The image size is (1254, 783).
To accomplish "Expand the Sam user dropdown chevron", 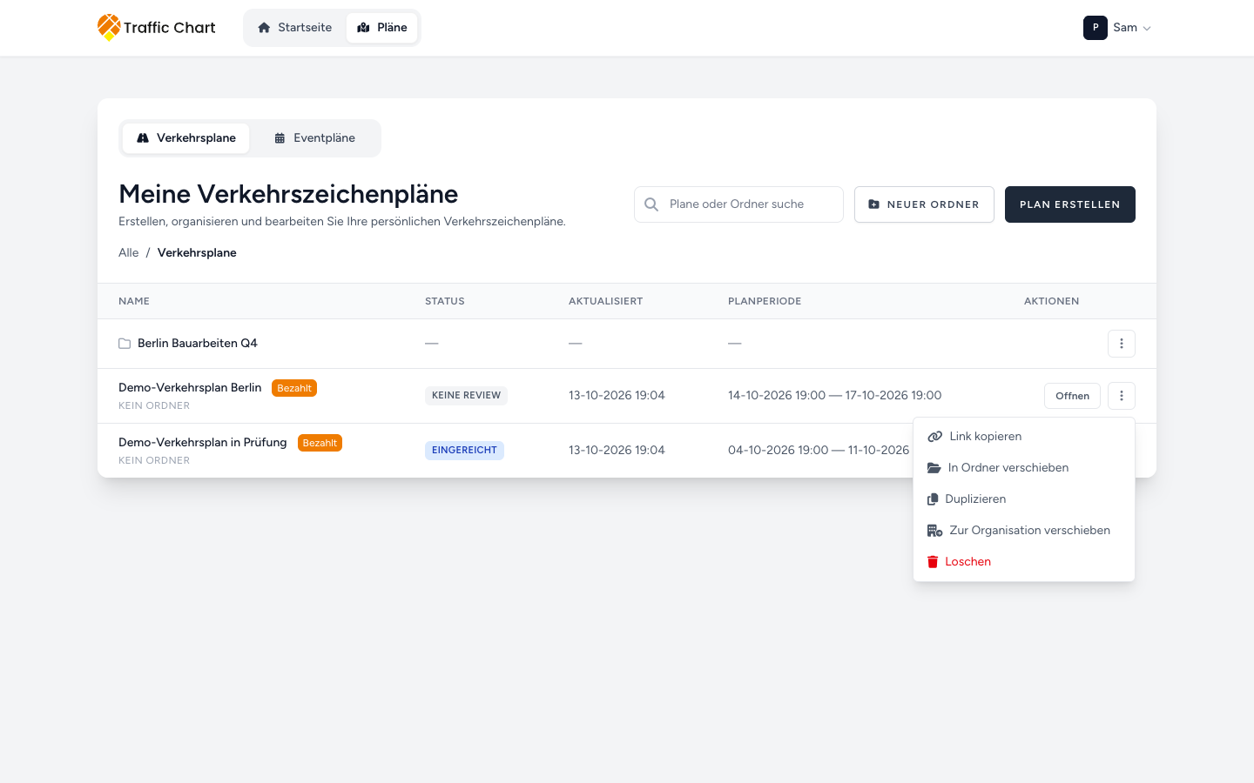I will [1147, 29].
